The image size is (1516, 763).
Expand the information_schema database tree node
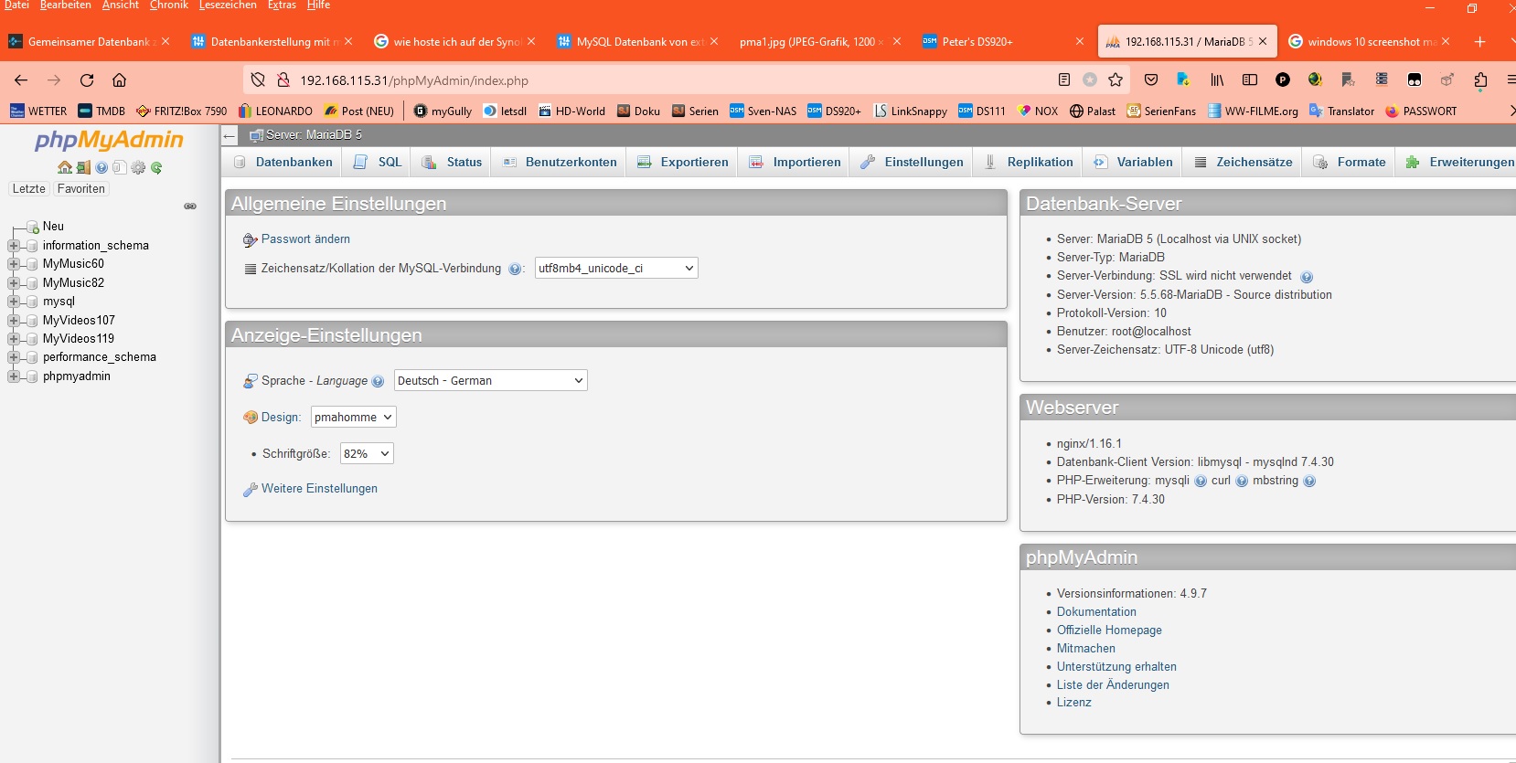click(x=13, y=246)
